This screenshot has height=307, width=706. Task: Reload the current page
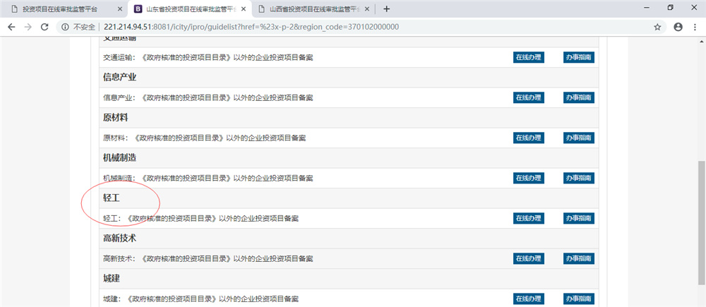pyautogui.click(x=44, y=27)
